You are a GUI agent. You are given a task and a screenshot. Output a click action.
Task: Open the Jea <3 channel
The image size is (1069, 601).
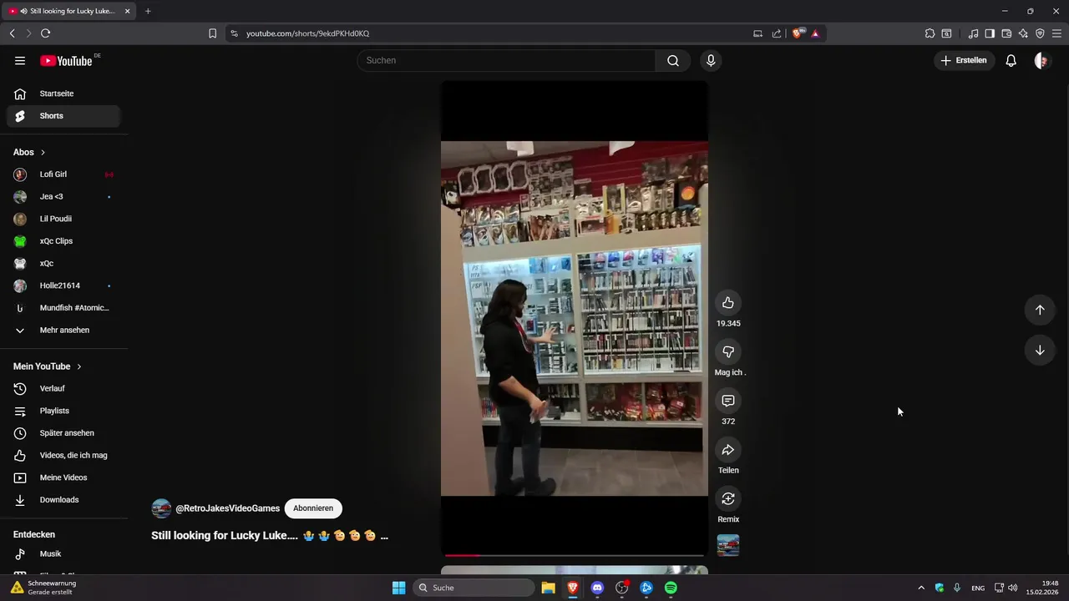coord(63,196)
